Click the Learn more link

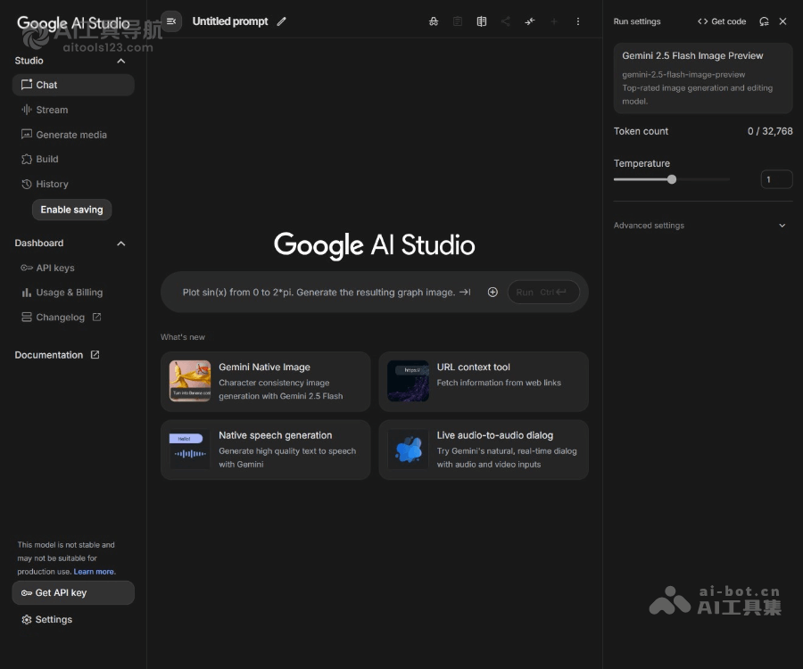click(x=95, y=572)
